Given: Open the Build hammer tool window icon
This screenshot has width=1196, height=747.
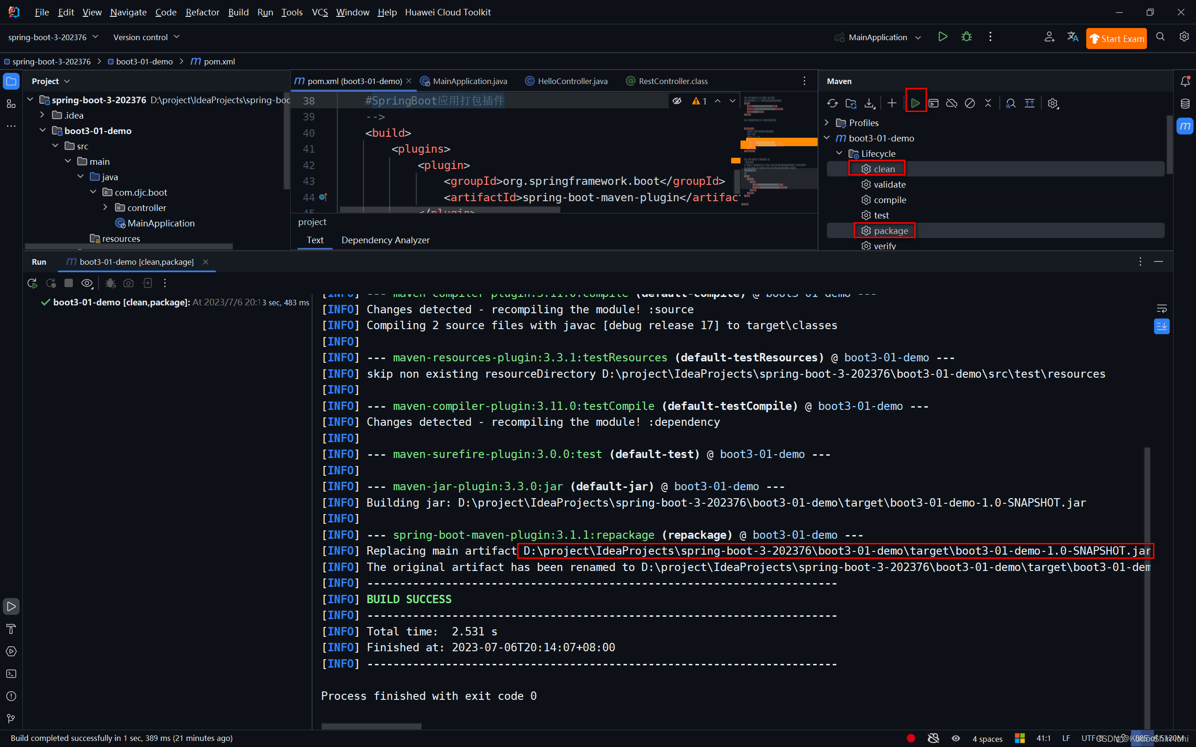Looking at the screenshot, I should 11,629.
